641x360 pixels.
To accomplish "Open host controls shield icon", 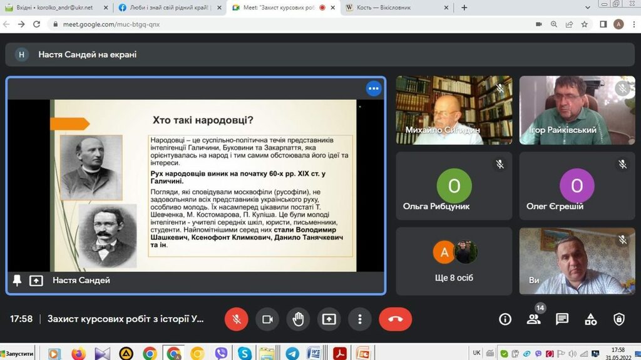I will click(619, 319).
